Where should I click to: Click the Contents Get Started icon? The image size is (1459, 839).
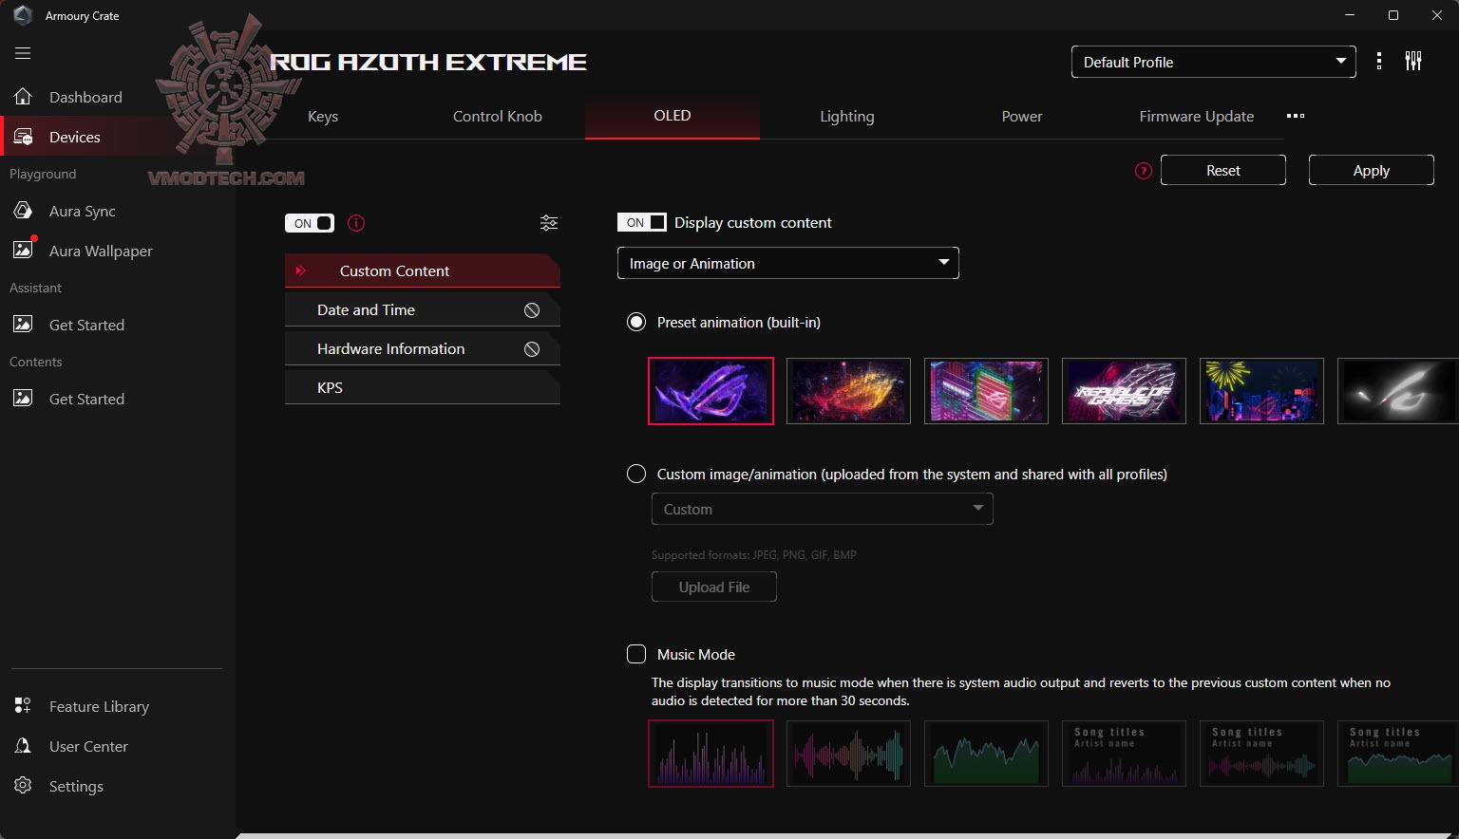click(x=23, y=399)
